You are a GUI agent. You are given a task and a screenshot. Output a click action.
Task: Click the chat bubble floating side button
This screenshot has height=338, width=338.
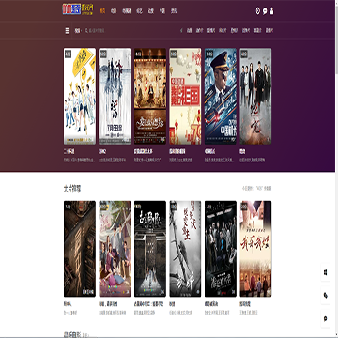[325, 318]
